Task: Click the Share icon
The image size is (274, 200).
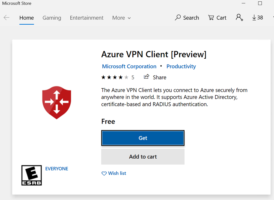Action: pyautogui.click(x=146, y=77)
